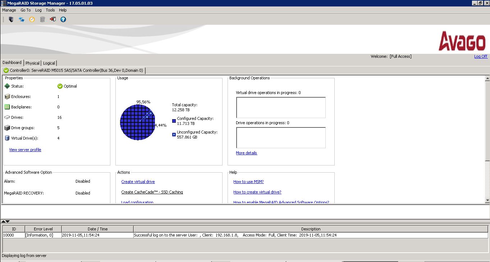Expand log panel with the up arrow
The height and width of the screenshot is (262, 490).
click(x=3, y=221)
